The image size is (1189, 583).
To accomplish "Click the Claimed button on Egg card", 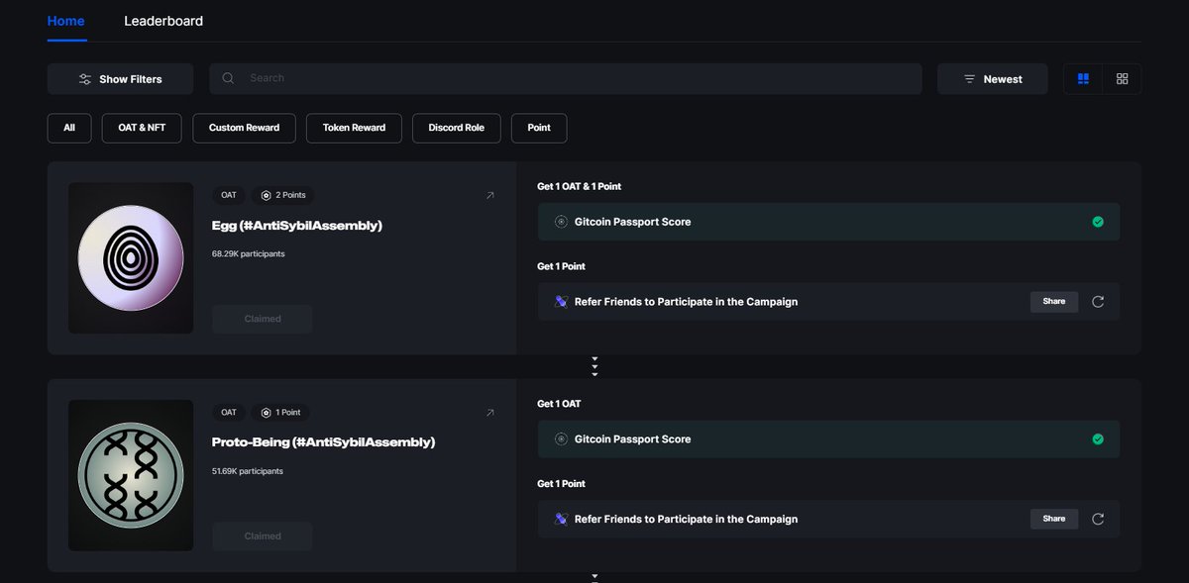I will pos(263,319).
